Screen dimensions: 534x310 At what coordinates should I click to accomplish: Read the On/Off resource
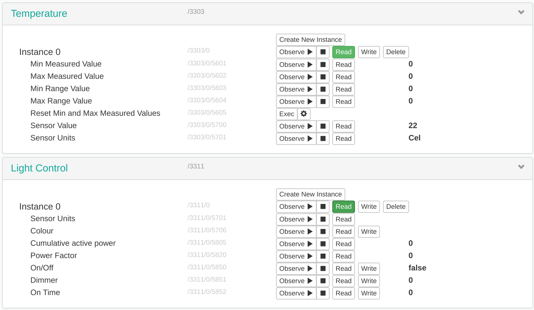point(343,269)
